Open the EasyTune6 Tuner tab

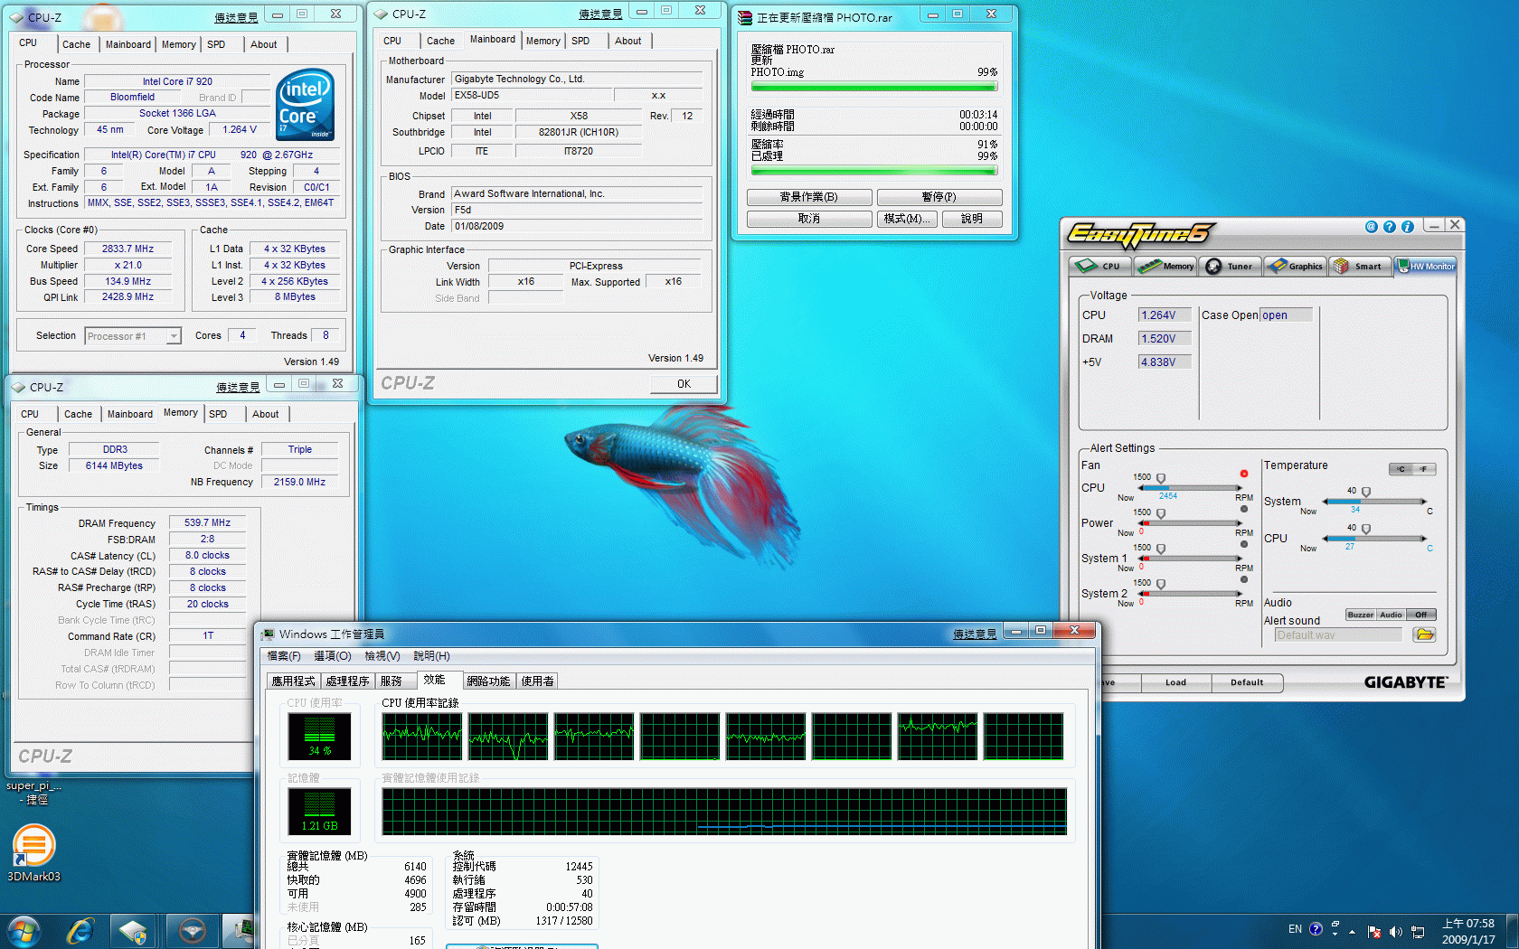[x=1230, y=266]
